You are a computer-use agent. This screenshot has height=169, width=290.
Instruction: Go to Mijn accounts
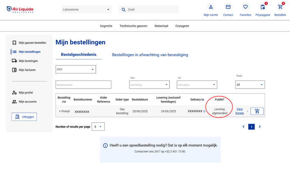28,101
